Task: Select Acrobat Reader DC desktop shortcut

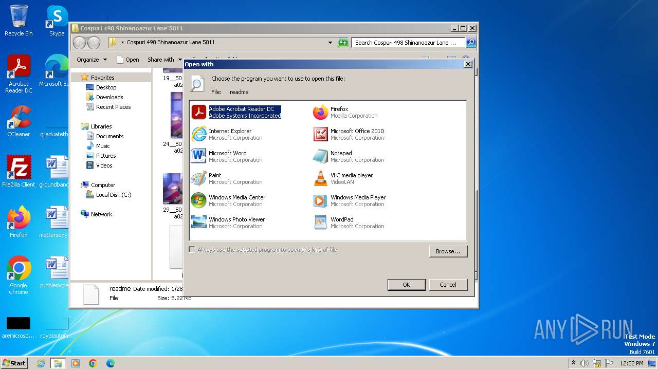Action: pos(19,74)
